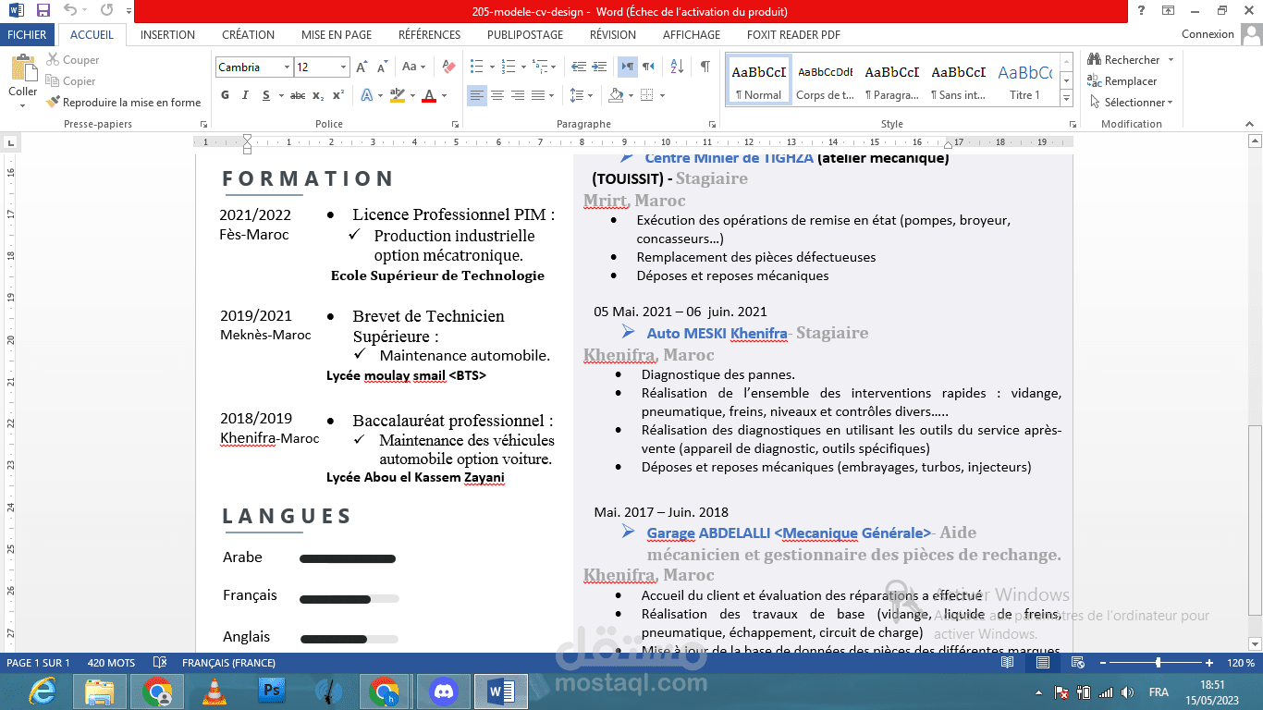Click the zoom slider in status bar
The width and height of the screenshot is (1263, 710).
(1159, 663)
